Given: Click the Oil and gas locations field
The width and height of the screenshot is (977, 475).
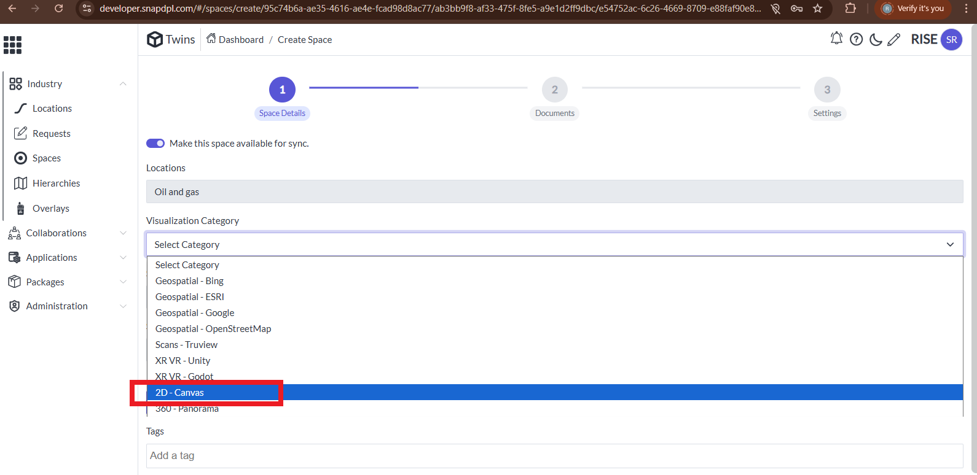Looking at the screenshot, I should (555, 191).
